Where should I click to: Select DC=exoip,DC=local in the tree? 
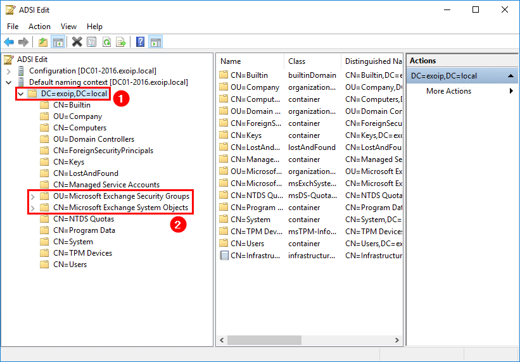[74, 94]
